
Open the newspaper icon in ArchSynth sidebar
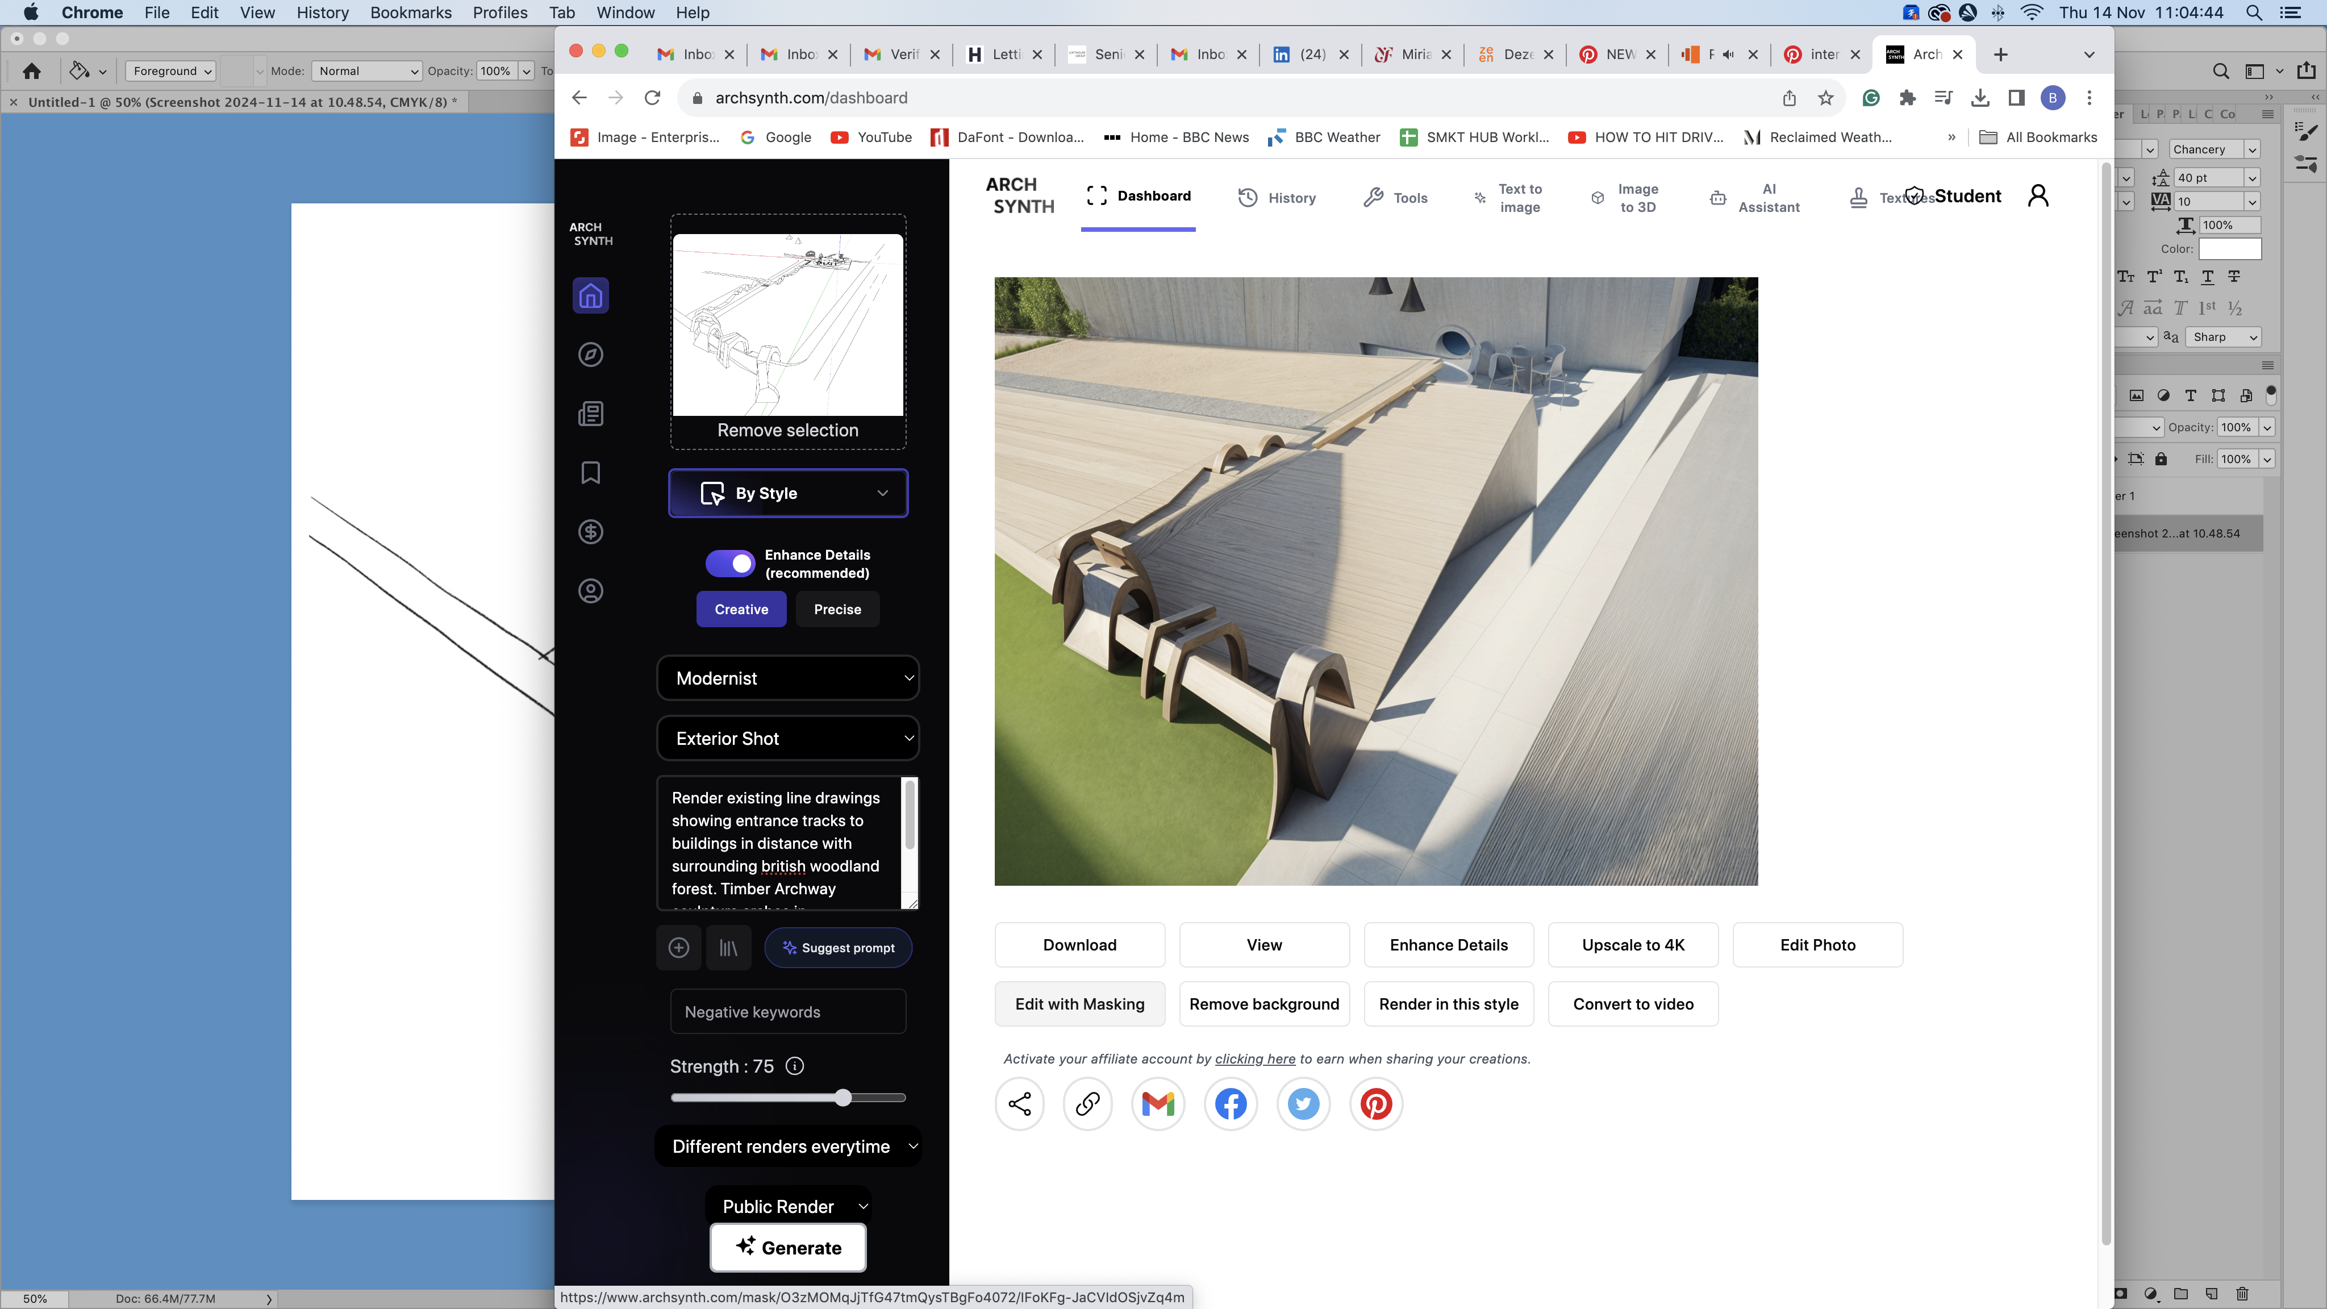point(590,414)
